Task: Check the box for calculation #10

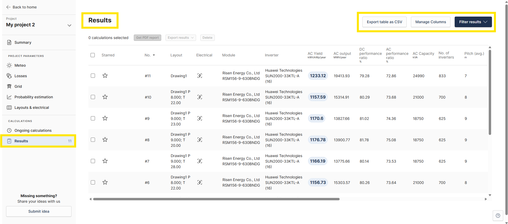Action: pyautogui.click(x=93, y=97)
